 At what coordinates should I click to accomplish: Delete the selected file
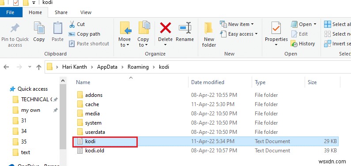pos(166,31)
